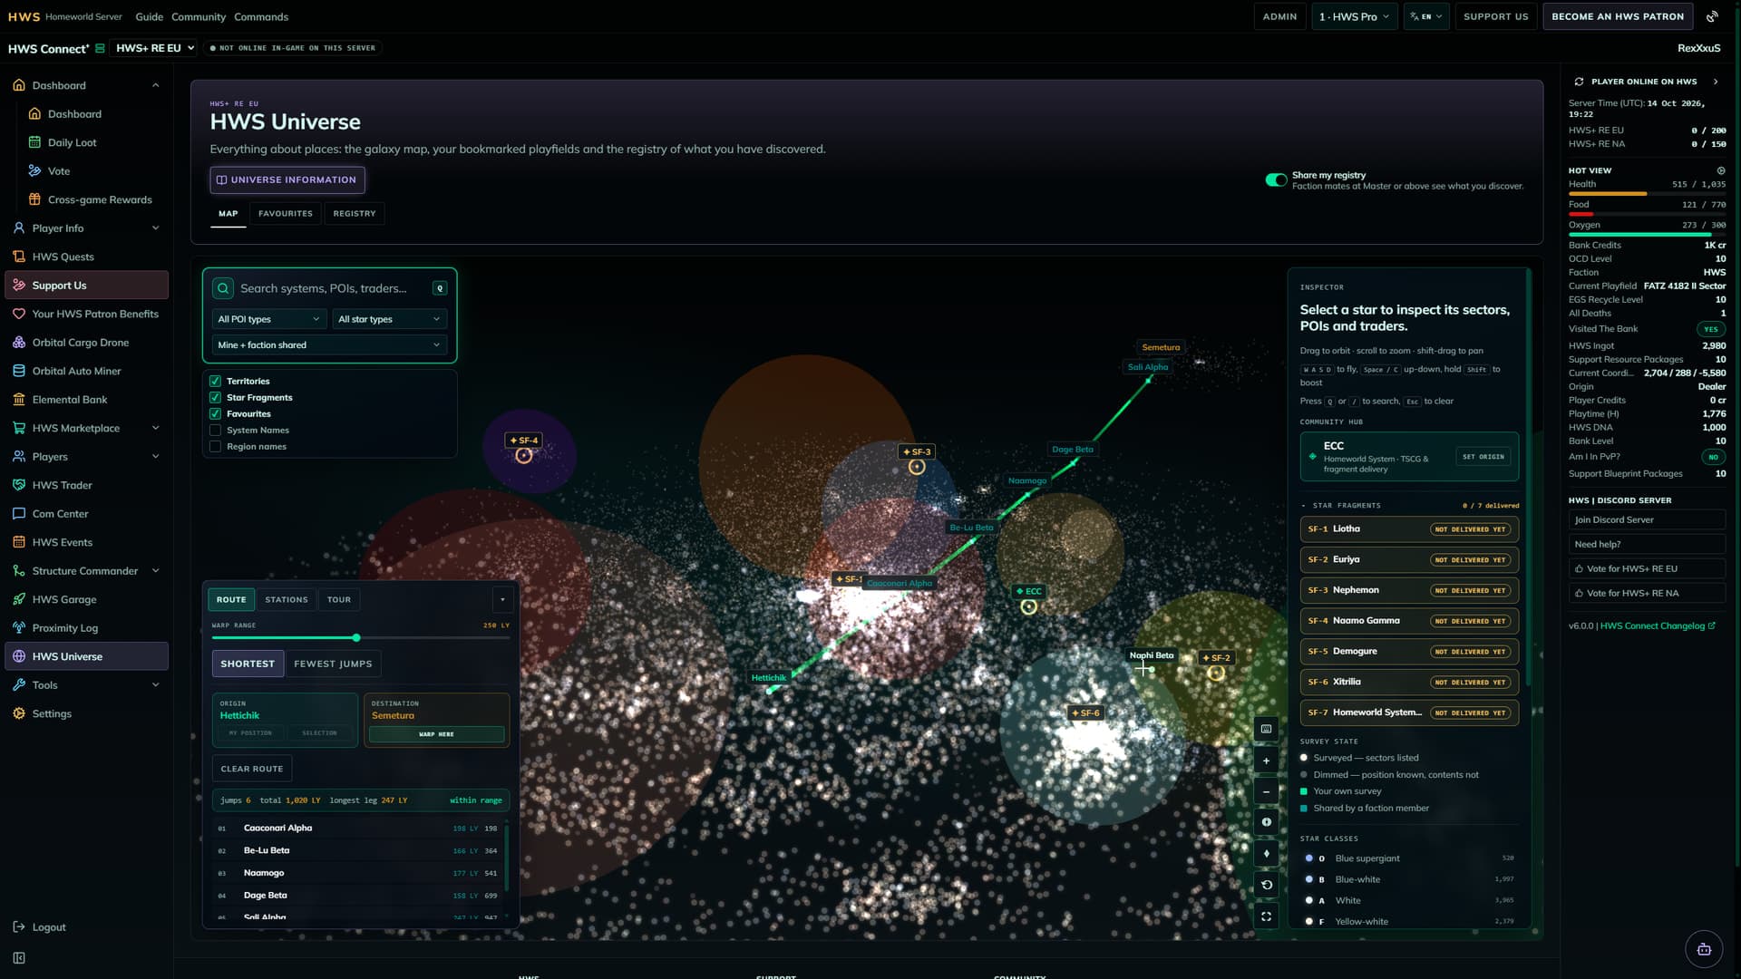The image size is (1741, 979).
Task: Turn off Share my registry toggle
Action: 1276,180
